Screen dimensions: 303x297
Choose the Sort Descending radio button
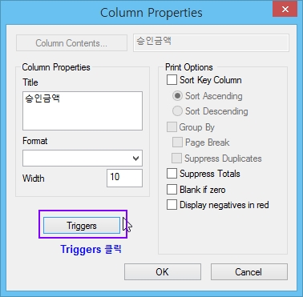(177, 111)
